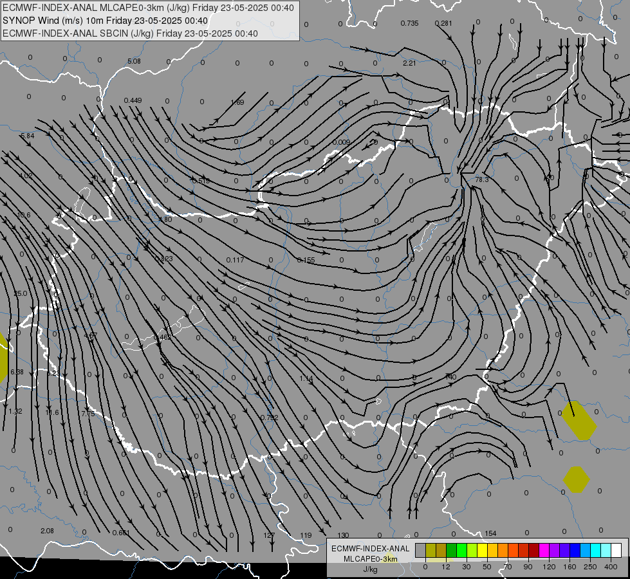Click the MLCAPE0-3km title line in the header legend
This screenshot has height=579, width=630.
tap(148, 8)
